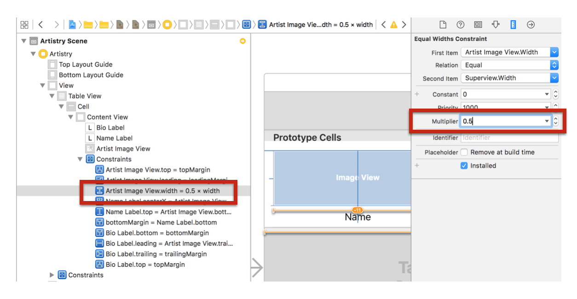Open the First Item dropdown
Screen dimensions: 577x299
coord(554,52)
